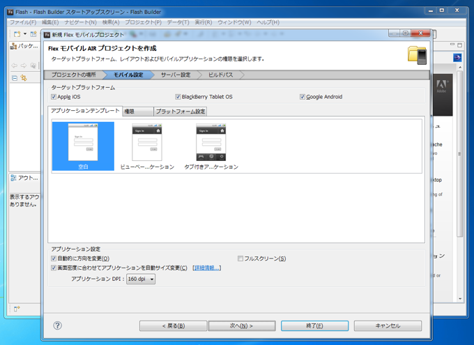
Task: Click the Outline view icon
Action: pos(13,178)
